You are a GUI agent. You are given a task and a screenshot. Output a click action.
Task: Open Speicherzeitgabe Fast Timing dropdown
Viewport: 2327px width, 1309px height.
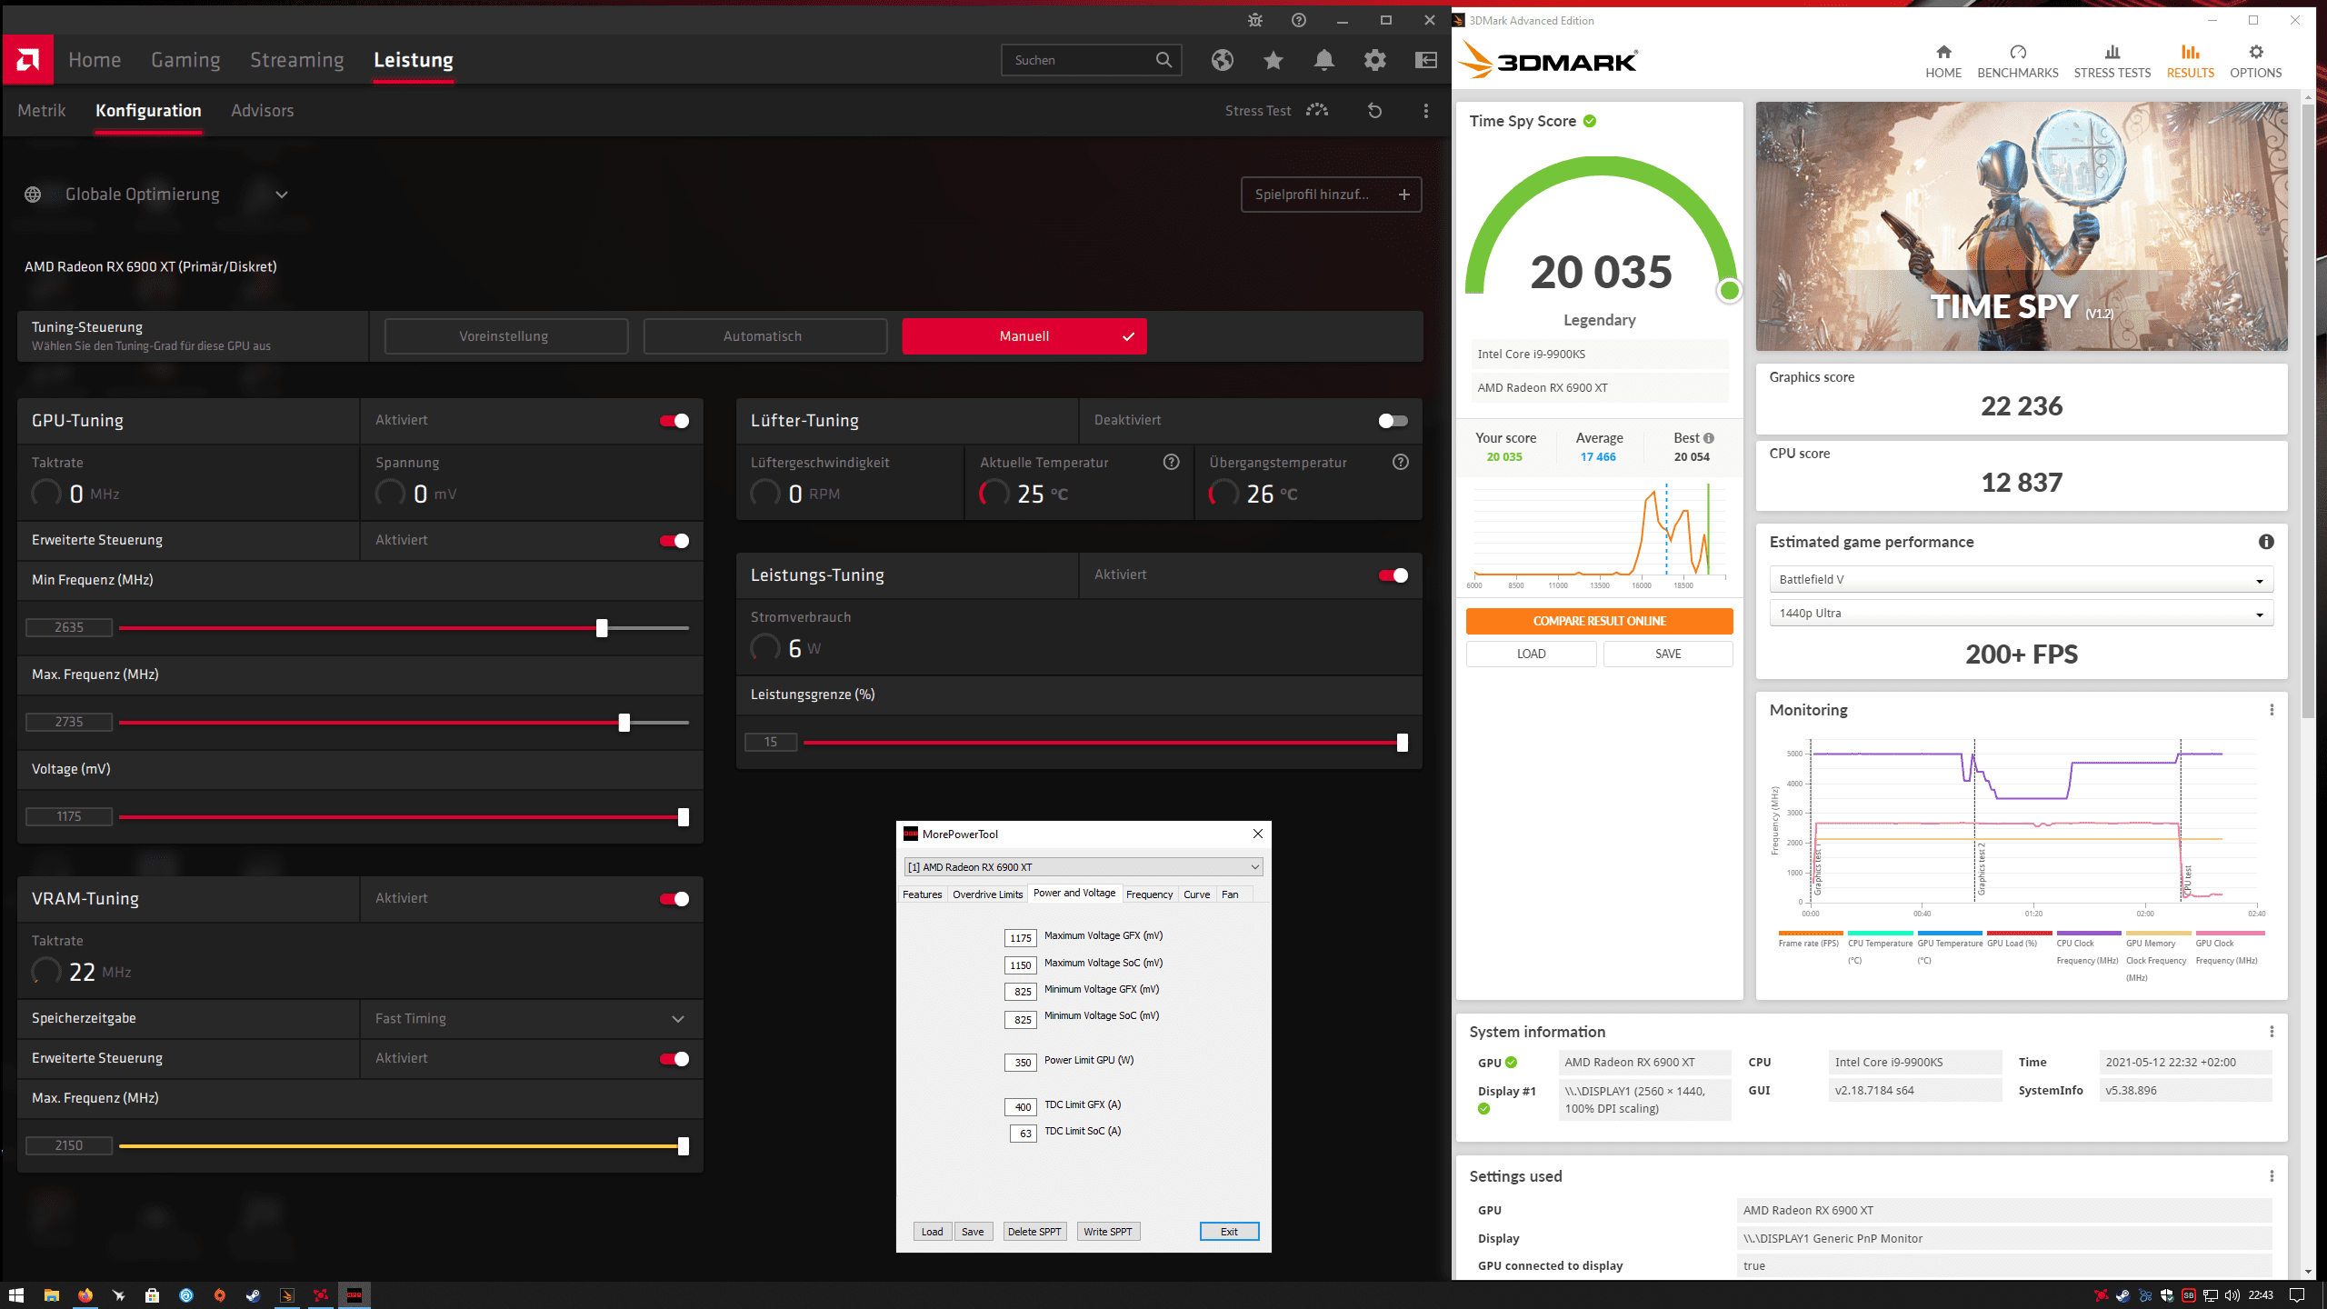point(531,1019)
